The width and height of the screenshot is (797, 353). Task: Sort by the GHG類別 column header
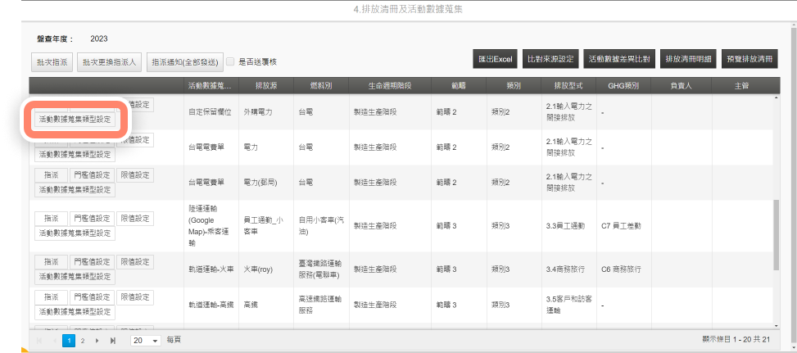[623, 85]
